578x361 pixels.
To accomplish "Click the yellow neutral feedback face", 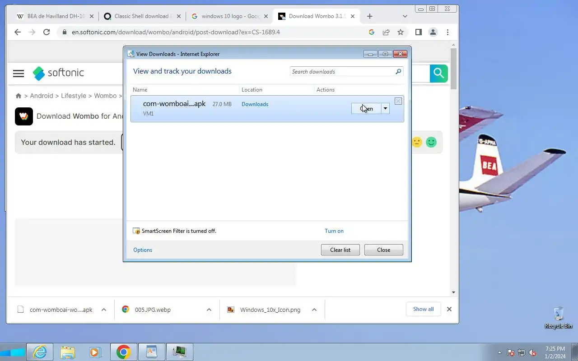I will [x=417, y=142].
